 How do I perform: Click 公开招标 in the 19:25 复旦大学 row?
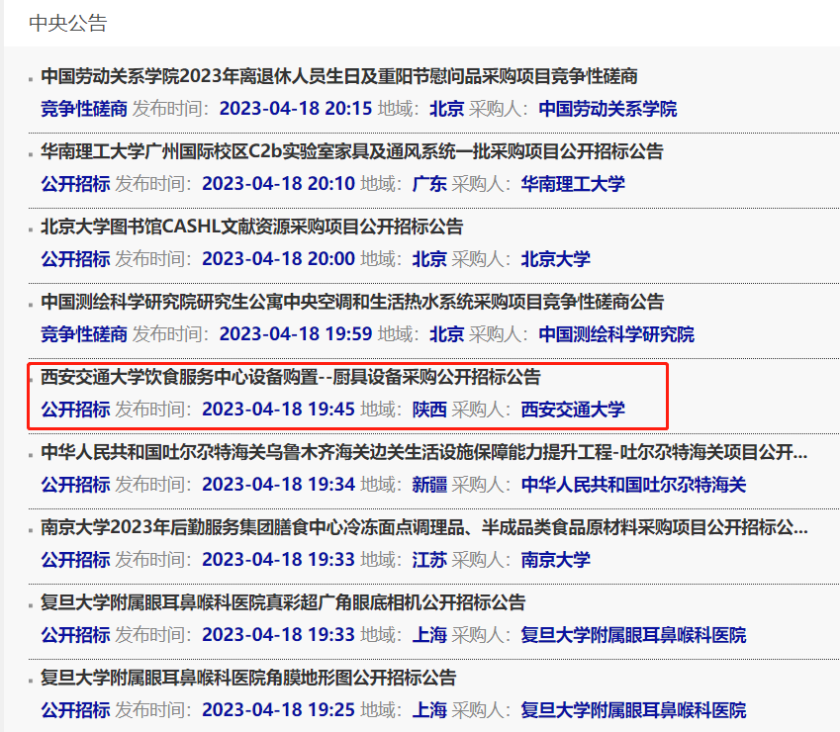tap(75, 710)
